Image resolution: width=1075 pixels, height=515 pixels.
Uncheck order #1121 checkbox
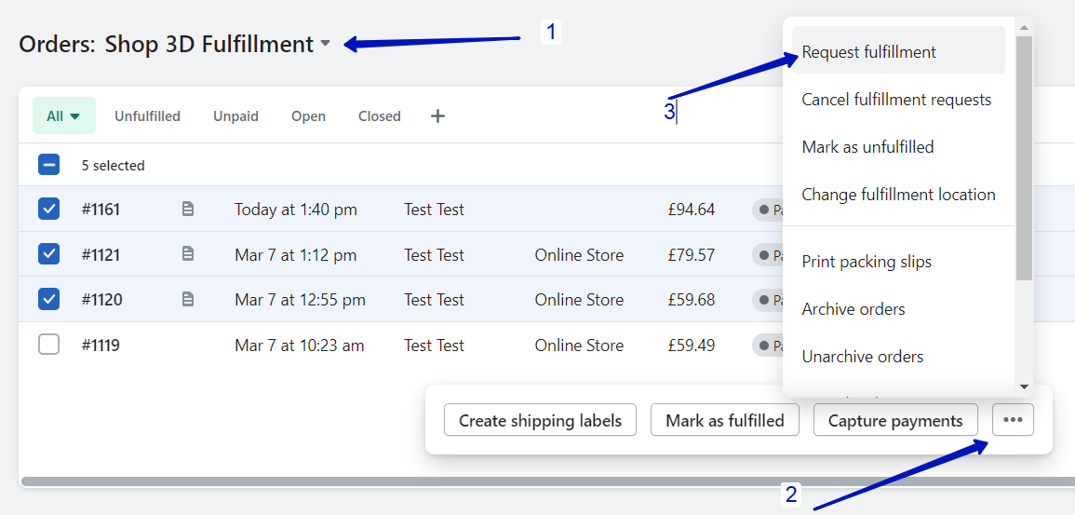tap(48, 254)
